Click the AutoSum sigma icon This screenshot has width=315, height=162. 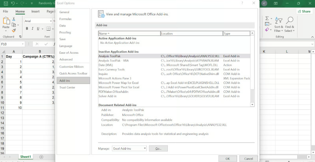(267, 19)
